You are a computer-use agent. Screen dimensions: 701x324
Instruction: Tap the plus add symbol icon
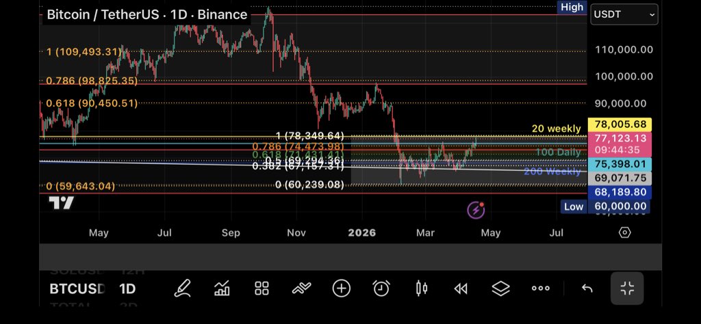coord(341,288)
